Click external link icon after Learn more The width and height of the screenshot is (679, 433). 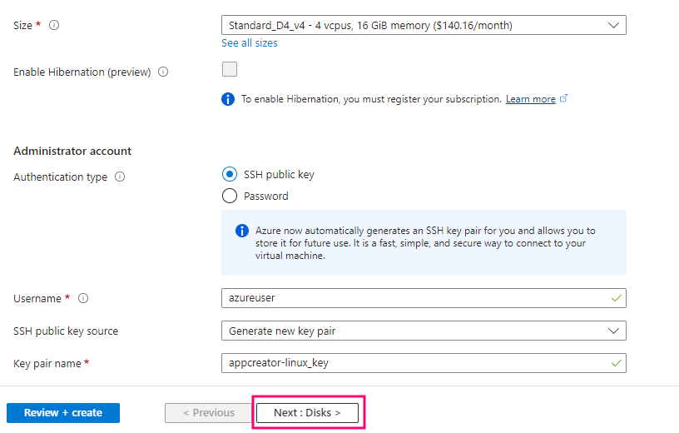[564, 98]
